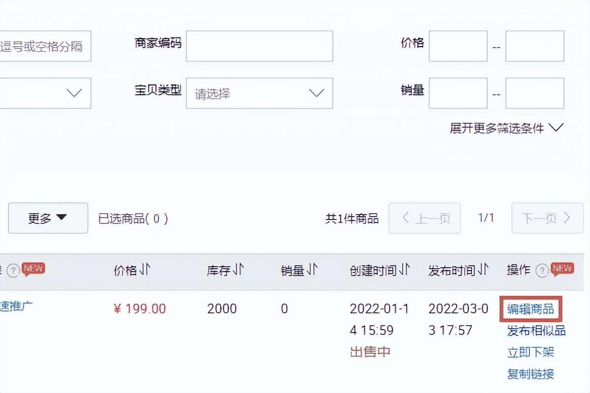The image size is (590, 393).
Task: Open the help icon next to 操作
Action: pyautogui.click(x=541, y=269)
